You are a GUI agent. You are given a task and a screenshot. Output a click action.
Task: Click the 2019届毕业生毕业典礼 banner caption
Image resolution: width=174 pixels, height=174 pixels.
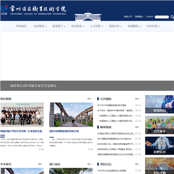coord(33,86)
